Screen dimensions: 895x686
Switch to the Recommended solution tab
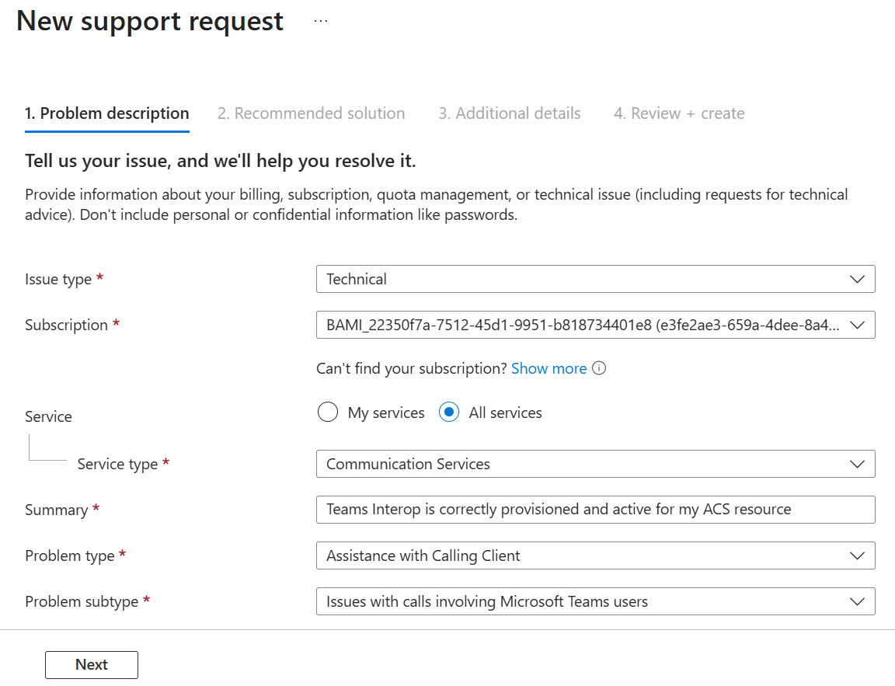311,113
